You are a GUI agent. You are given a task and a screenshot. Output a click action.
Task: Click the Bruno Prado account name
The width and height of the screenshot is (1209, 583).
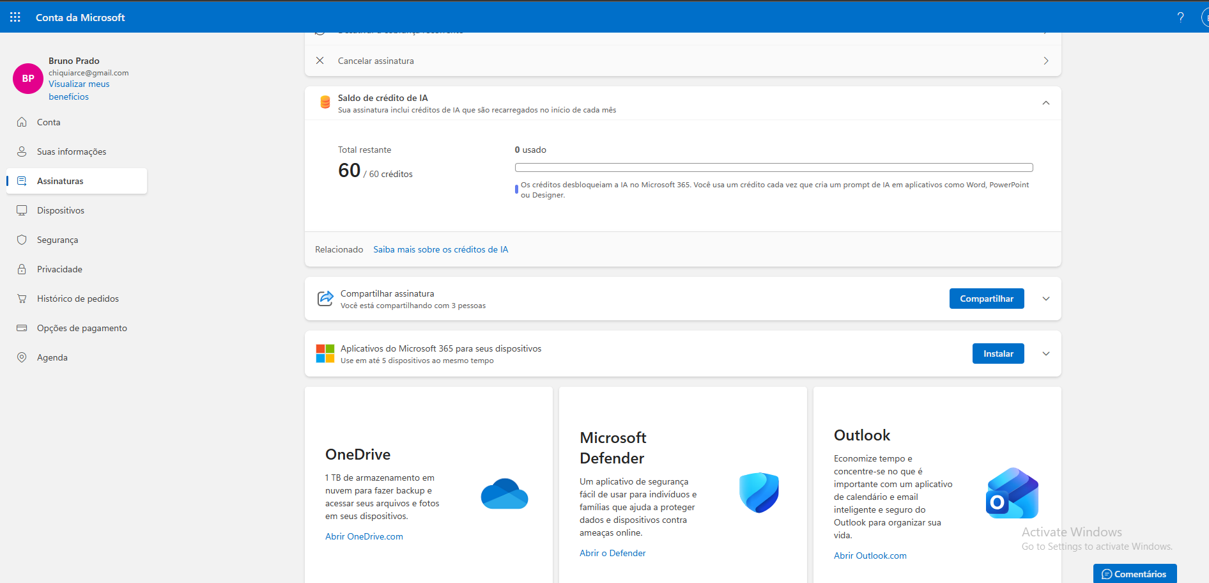click(x=74, y=61)
